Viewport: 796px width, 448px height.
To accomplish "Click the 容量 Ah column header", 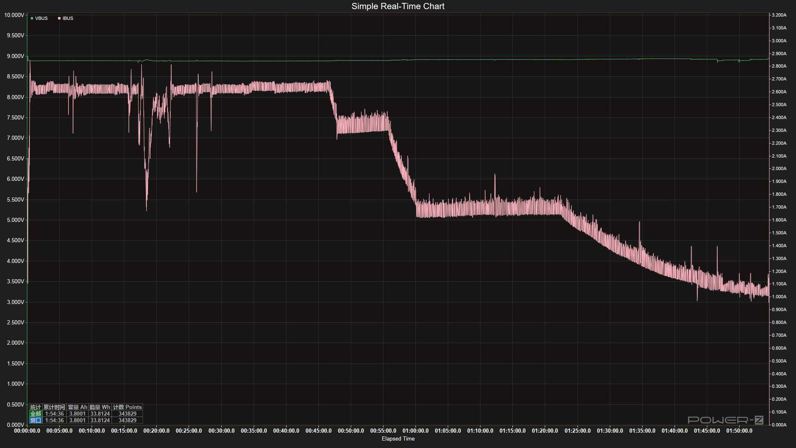I will [78, 407].
